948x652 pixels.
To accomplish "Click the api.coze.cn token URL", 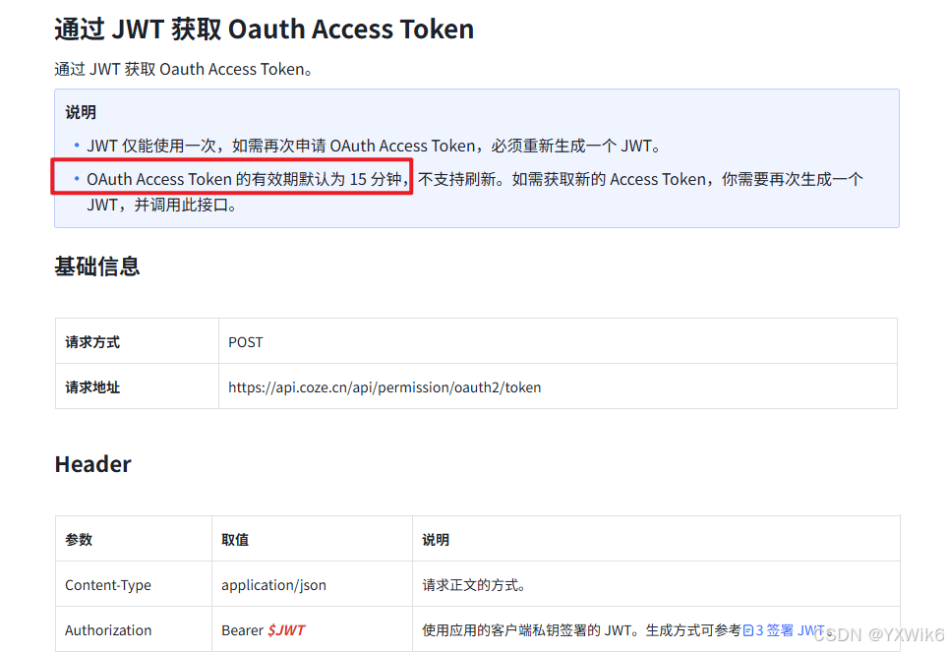I will (385, 387).
